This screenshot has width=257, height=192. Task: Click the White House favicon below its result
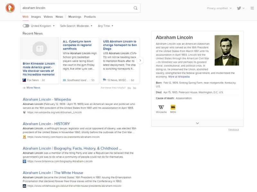(23, 186)
